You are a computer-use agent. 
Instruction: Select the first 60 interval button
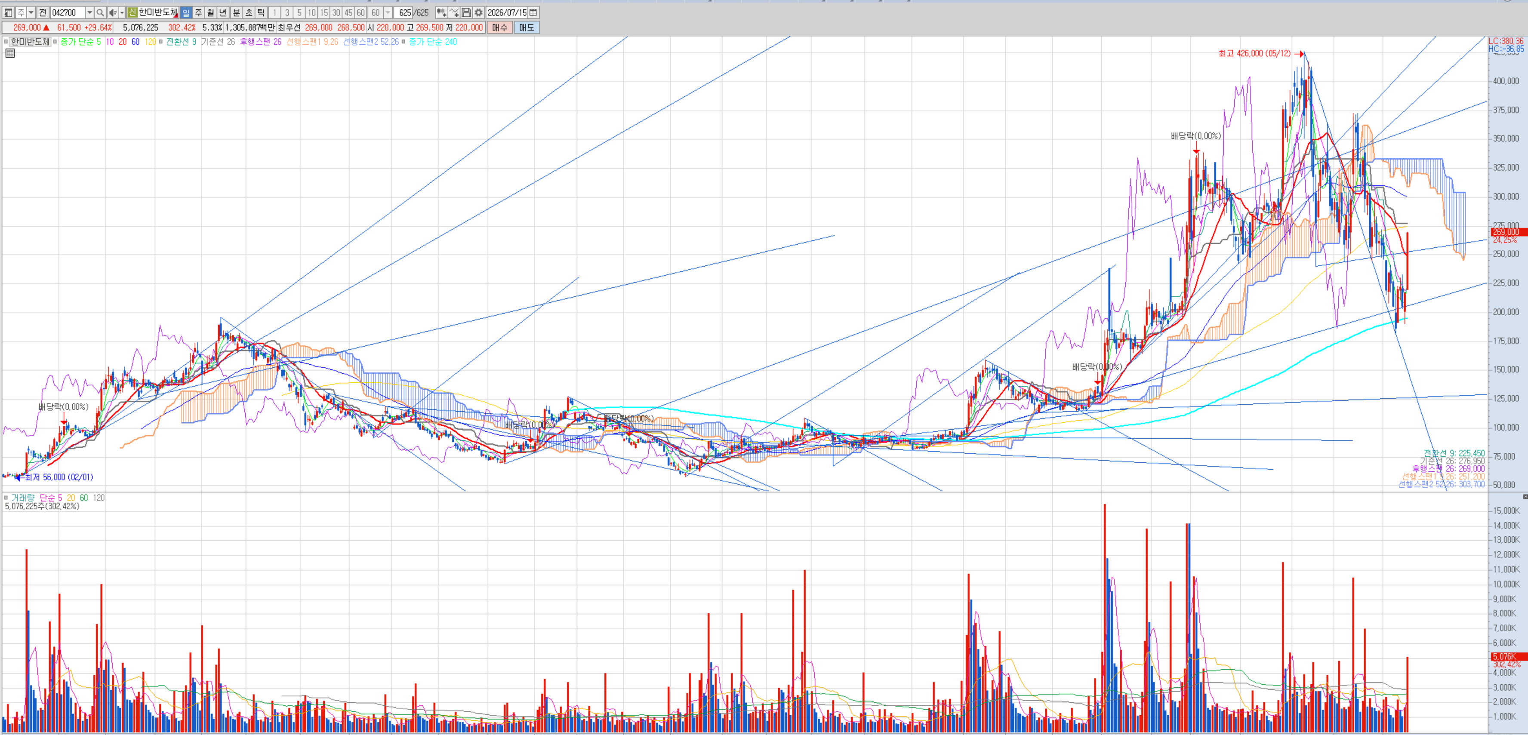click(360, 12)
